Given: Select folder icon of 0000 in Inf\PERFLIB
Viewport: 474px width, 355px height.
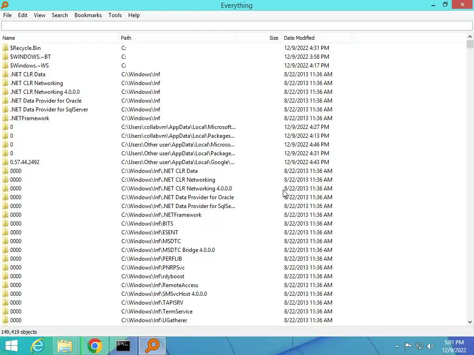Looking at the screenshot, I should [x=5, y=258].
